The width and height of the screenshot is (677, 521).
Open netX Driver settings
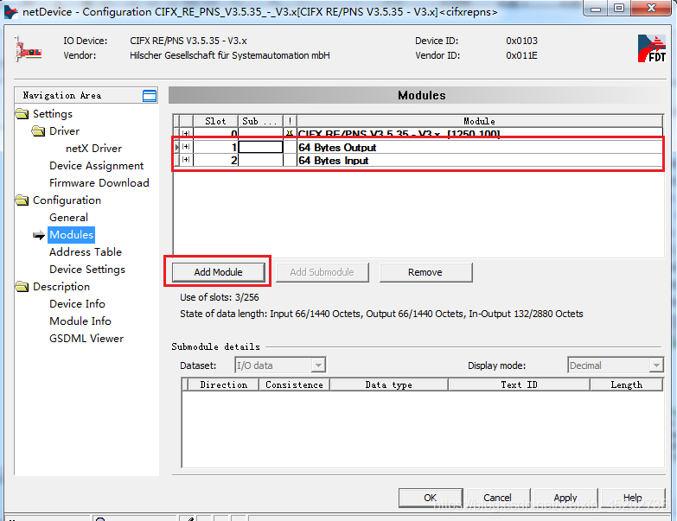click(93, 149)
